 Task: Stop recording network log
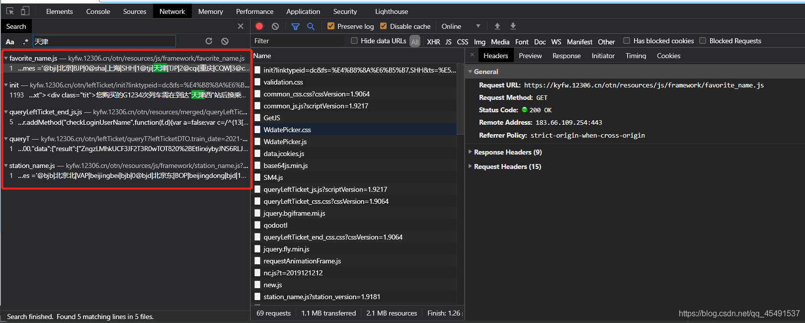tap(259, 26)
